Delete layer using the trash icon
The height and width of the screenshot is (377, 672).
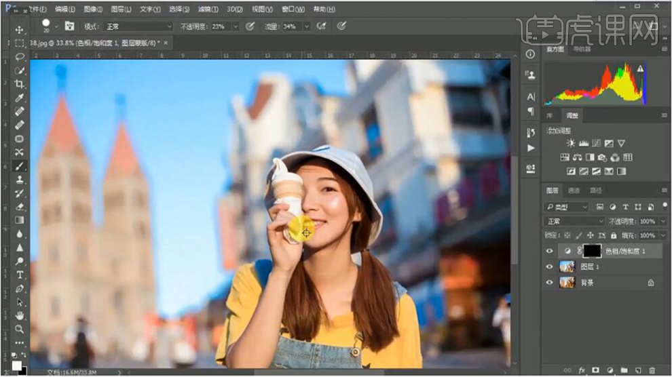pyautogui.click(x=652, y=370)
